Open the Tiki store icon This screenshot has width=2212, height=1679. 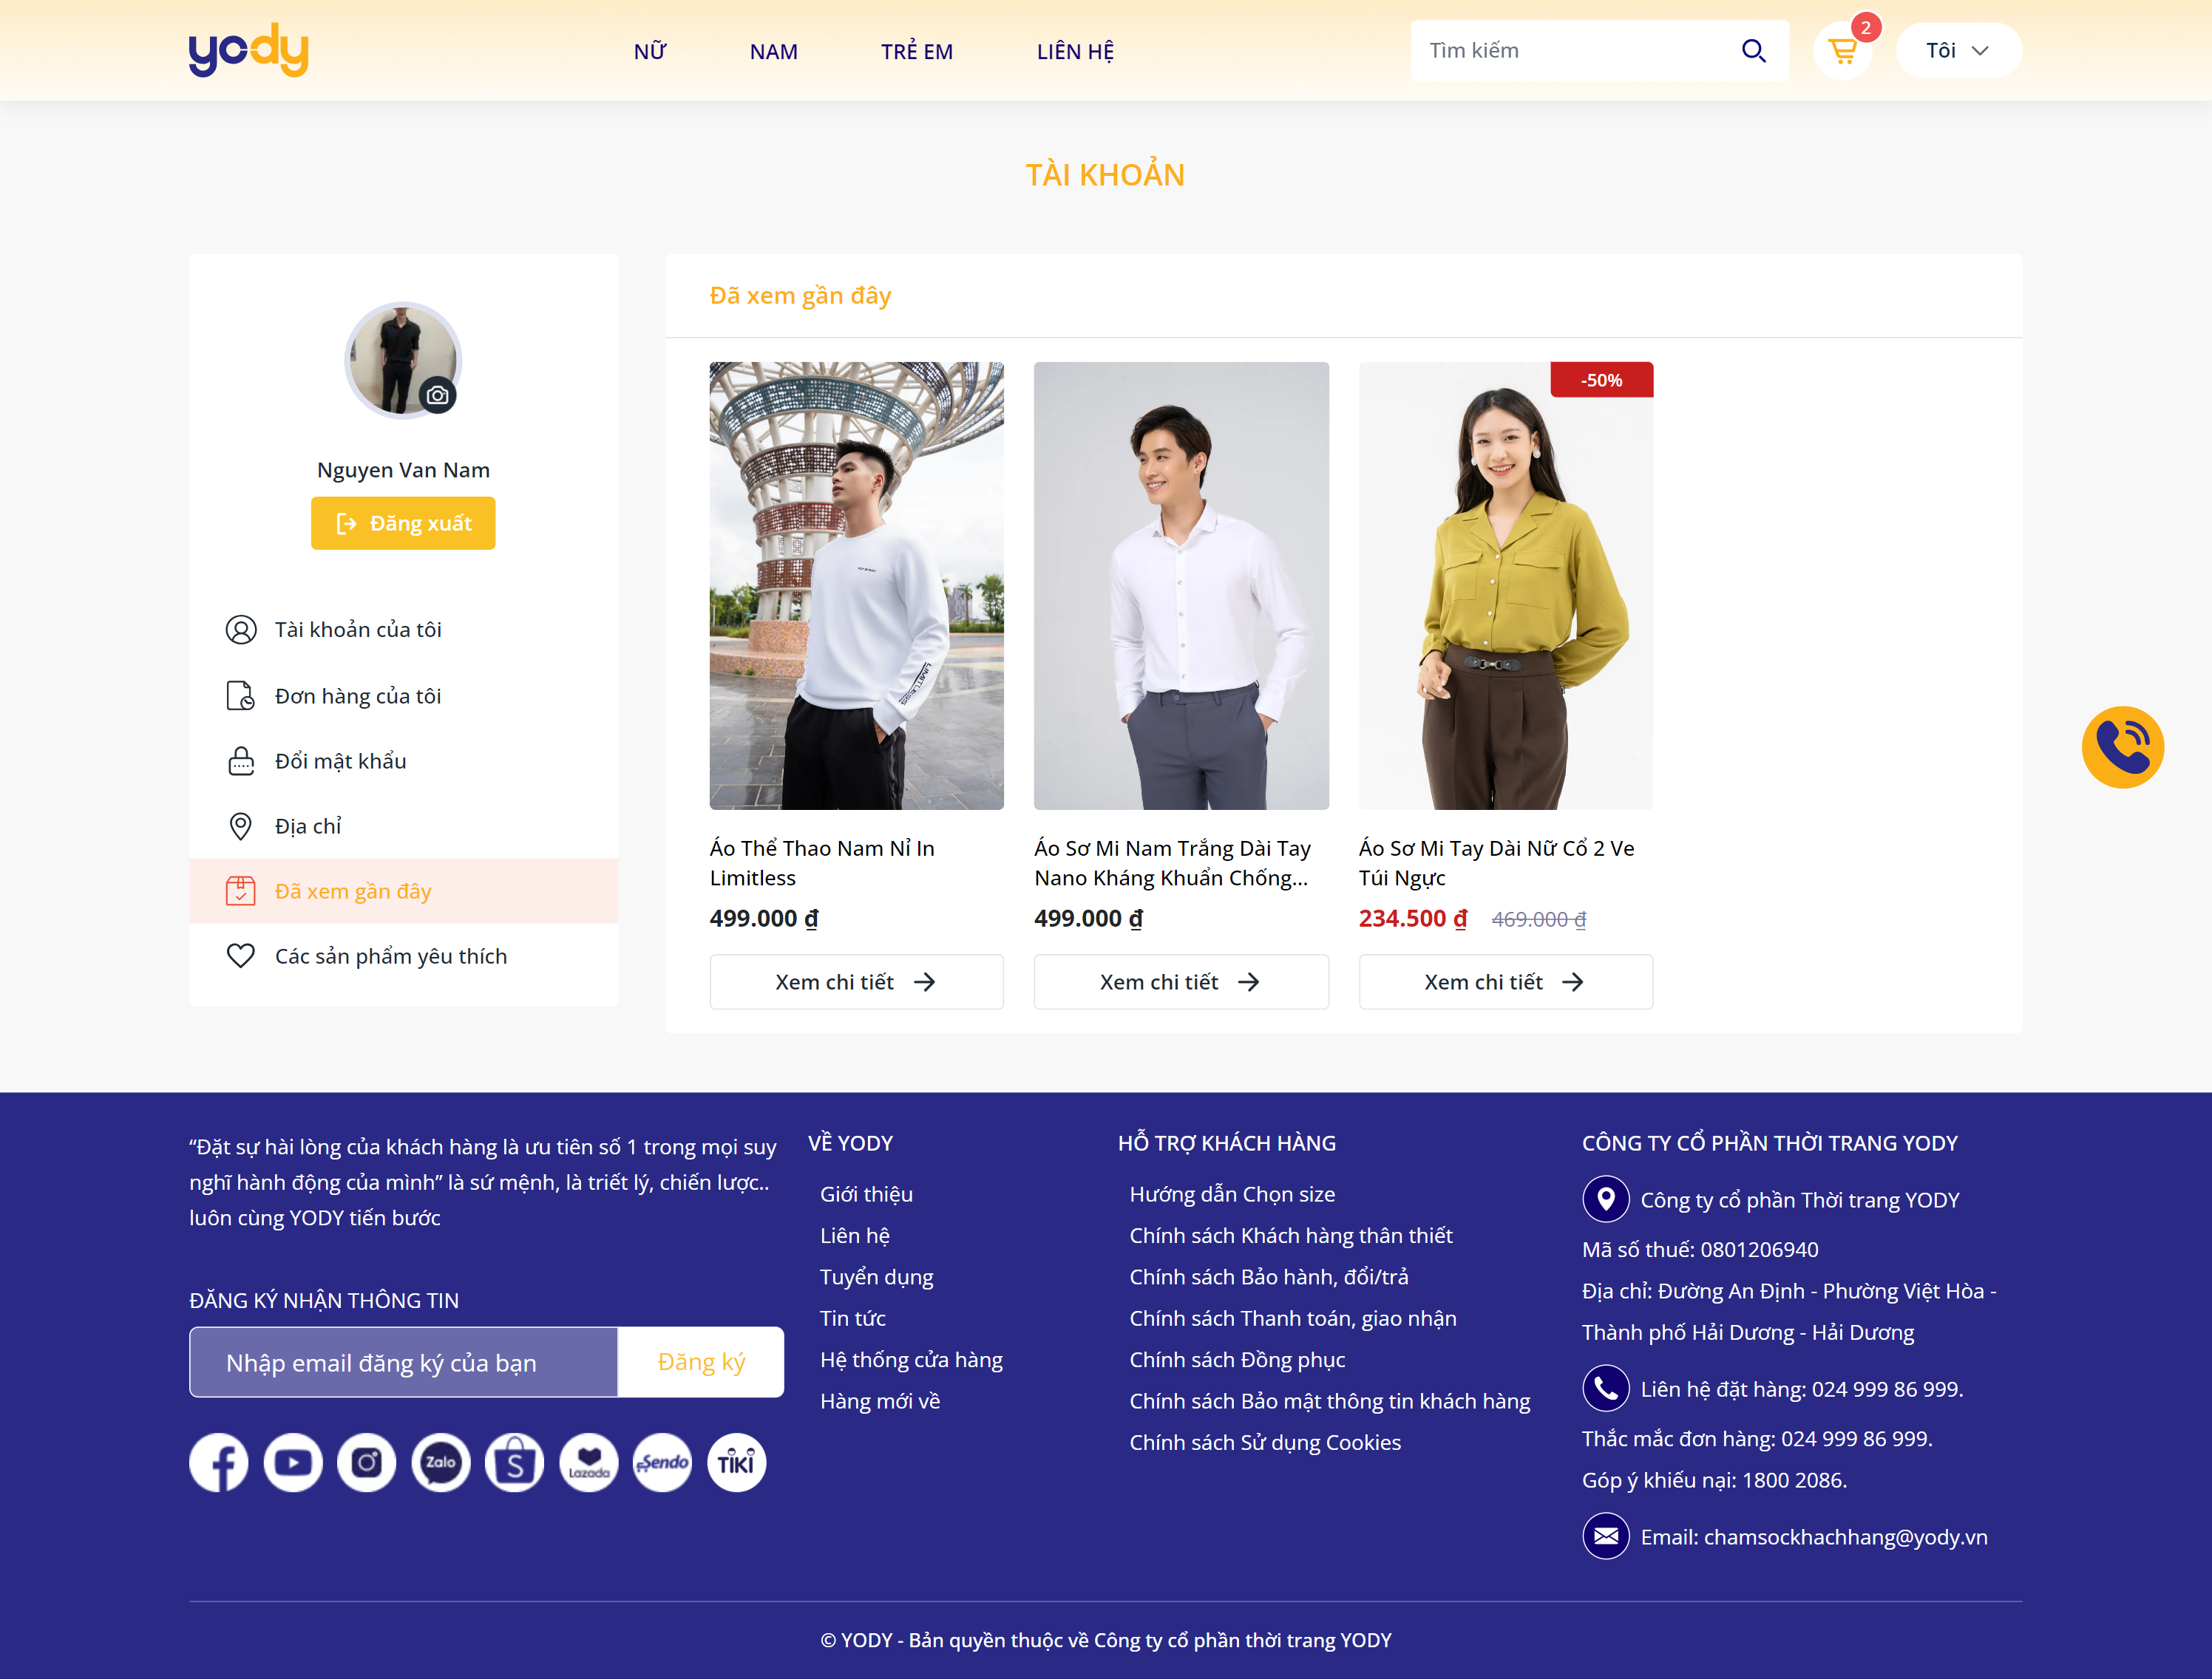(x=736, y=1463)
